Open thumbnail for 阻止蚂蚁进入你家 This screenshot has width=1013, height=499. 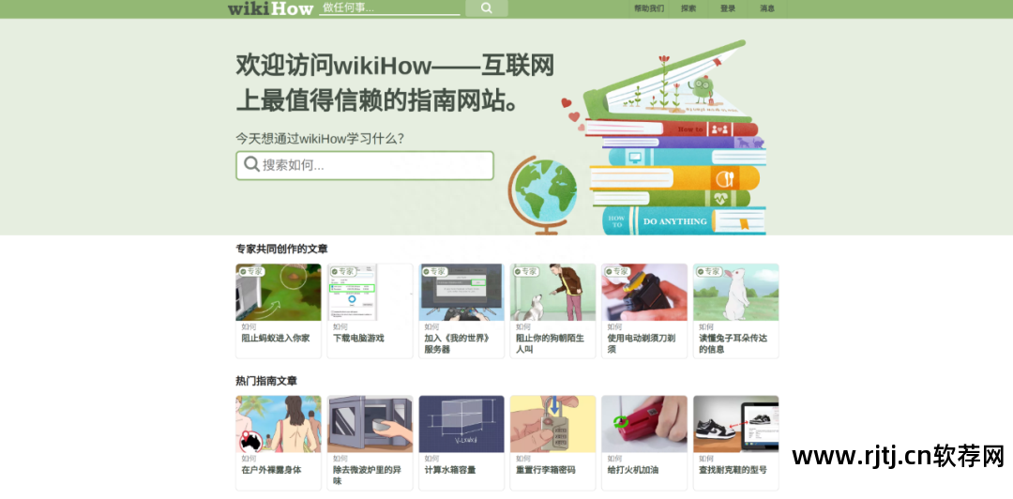pyautogui.click(x=279, y=292)
